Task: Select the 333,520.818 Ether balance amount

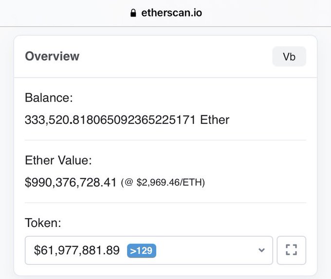Action: coord(111,120)
